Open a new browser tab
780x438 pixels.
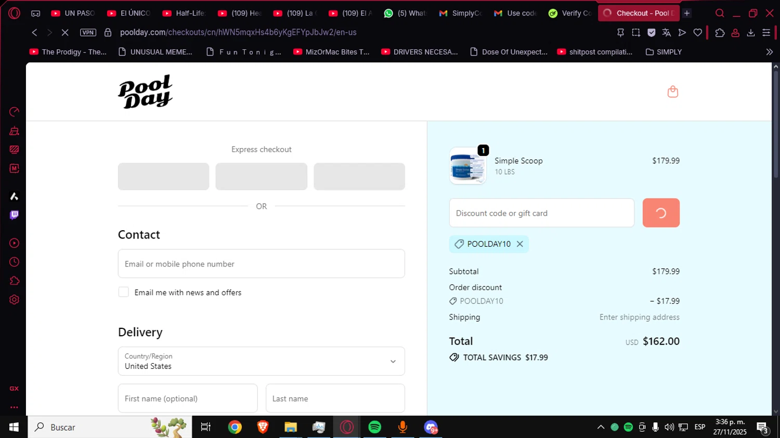click(687, 13)
